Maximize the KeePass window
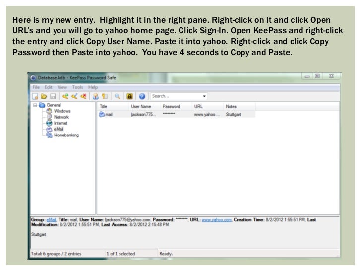Screen dimensions: 361x271 coord(317,76)
